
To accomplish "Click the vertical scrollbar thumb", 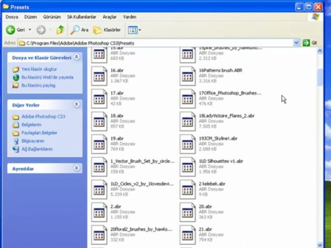I will pyautogui.click(x=320, y=77).
